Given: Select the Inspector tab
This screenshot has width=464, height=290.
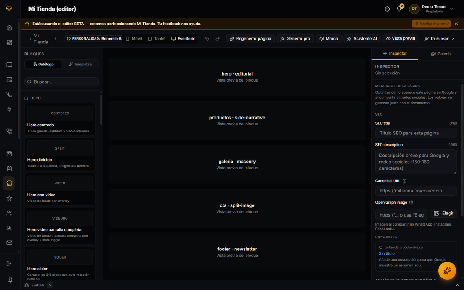Looking at the screenshot, I should point(394,54).
